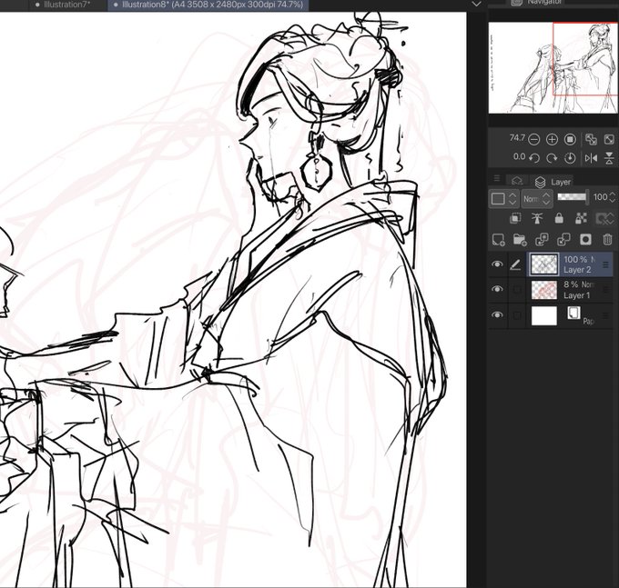Zoom in using the plus icon in Navigator
Viewport: 619px width, 588px height.
(x=552, y=140)
